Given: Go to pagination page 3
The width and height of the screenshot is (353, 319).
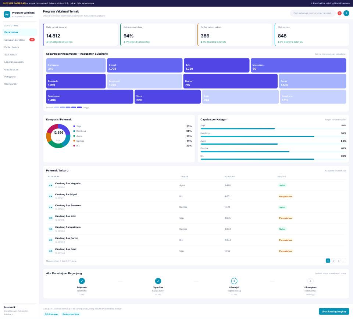Looking at the screenshot, I should pyautogui.click(x=338, y=261).
